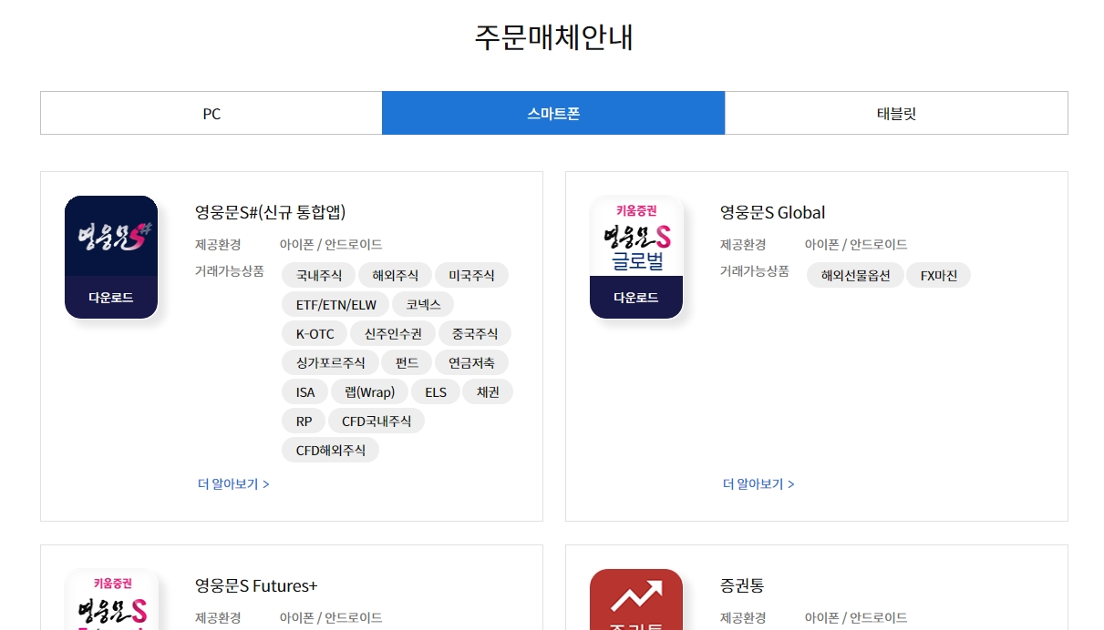
Task: Select the 랩(Wrap) tag
Action: point(370,391)
